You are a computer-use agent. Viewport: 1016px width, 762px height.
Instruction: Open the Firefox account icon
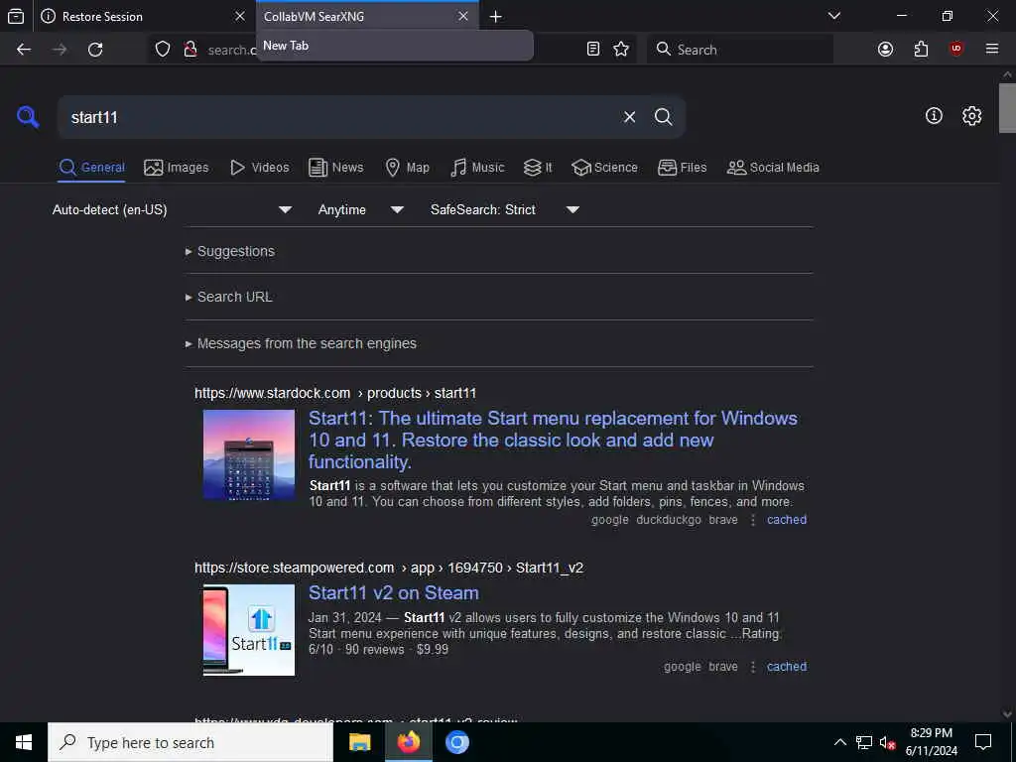point(885,50)
